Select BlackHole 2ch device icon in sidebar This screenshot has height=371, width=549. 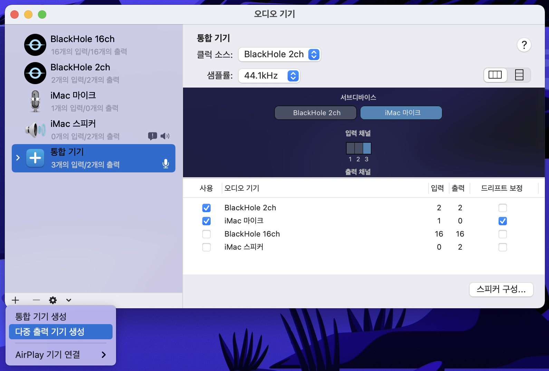click(35, 73)
